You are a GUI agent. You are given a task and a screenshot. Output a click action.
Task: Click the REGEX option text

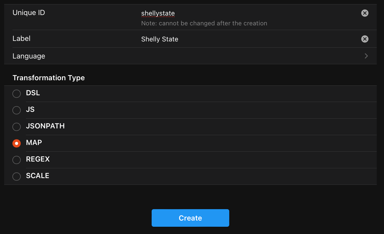[38, 159]
